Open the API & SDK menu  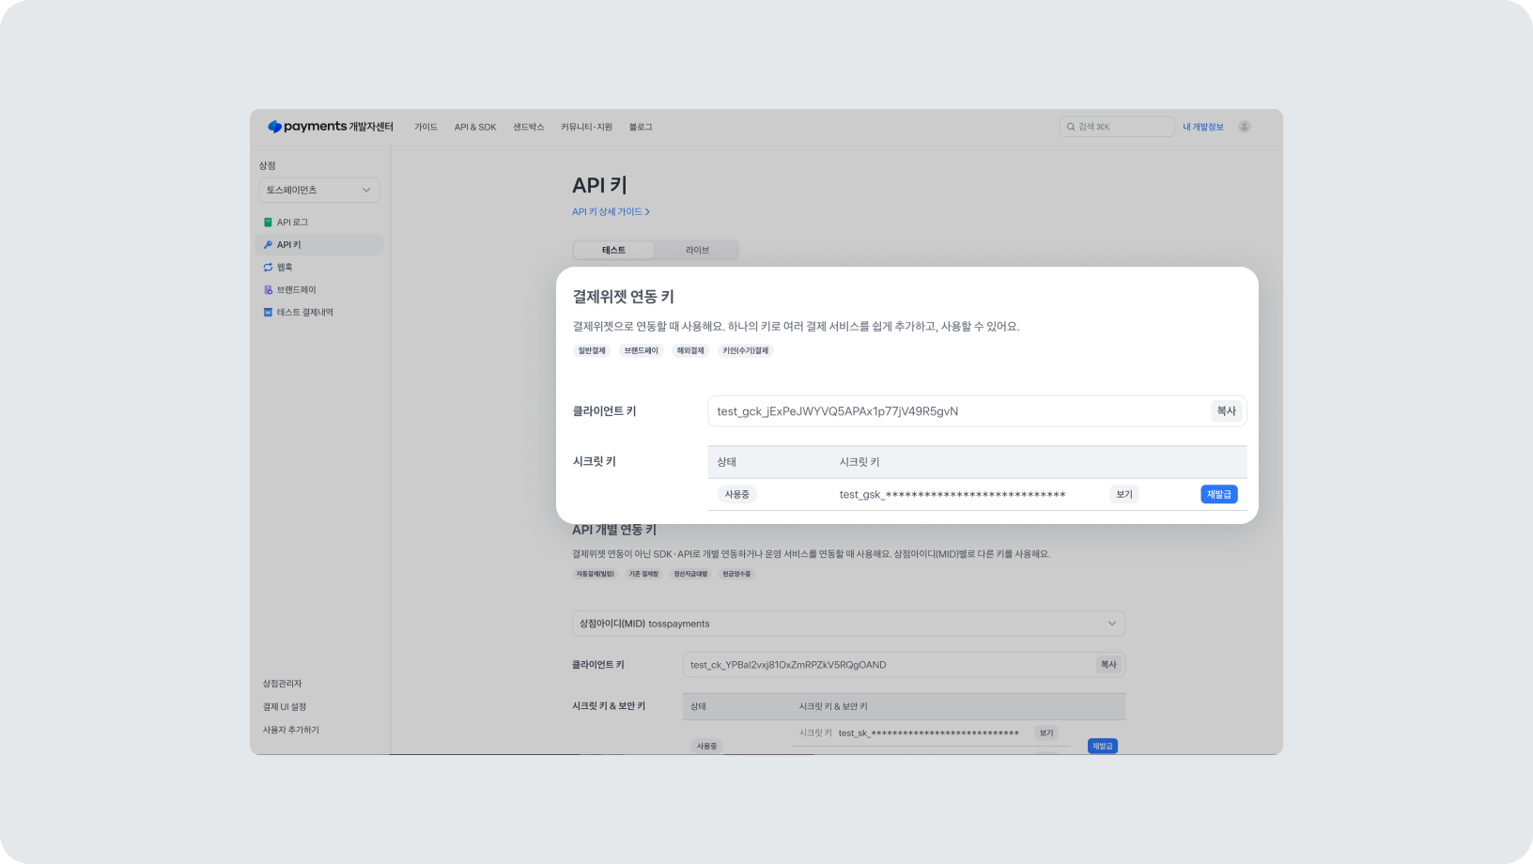click(x=475, y=127)
